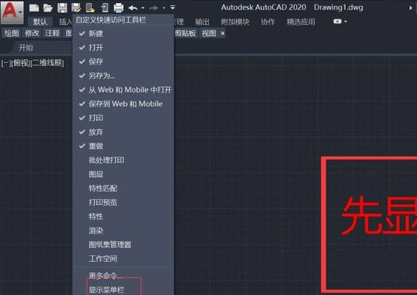
Task: Switch to the 精选应用 ribbon tab
Action: (x=301, y=22)
